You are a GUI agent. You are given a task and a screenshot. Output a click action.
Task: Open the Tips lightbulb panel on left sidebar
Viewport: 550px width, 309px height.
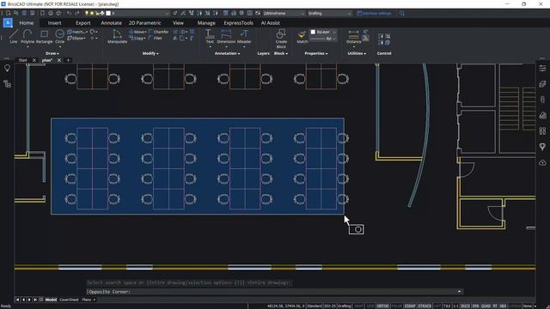coord(7,69)
